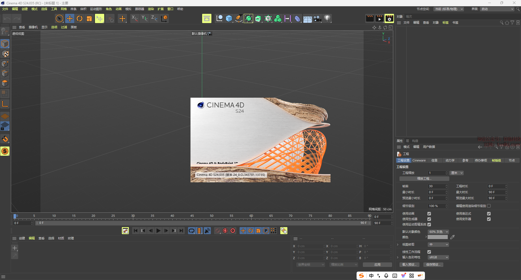The width and height of the screenshot is (521, 280).
Task: Switch to the Cineware tab
Action: [x=419, y=160]
